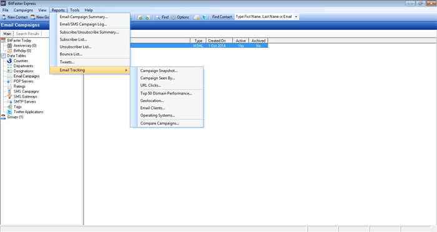This screenshot has height=232, width=437.
Task: Click the SMS Gateways icon
Action: (9, 96)
